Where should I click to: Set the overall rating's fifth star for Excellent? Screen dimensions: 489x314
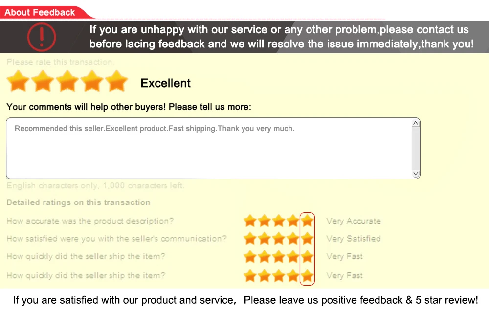(117, 81)
